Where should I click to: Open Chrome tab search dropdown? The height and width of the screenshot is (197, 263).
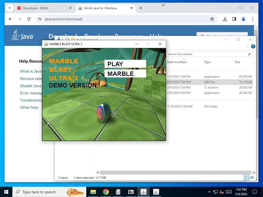click(x=10, y=8)
